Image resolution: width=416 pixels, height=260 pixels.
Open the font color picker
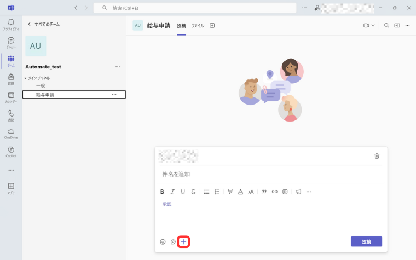240,192
